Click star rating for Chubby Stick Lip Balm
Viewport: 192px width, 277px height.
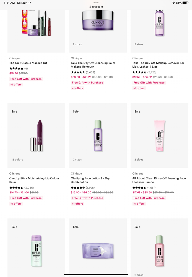(x=16, y=188)
